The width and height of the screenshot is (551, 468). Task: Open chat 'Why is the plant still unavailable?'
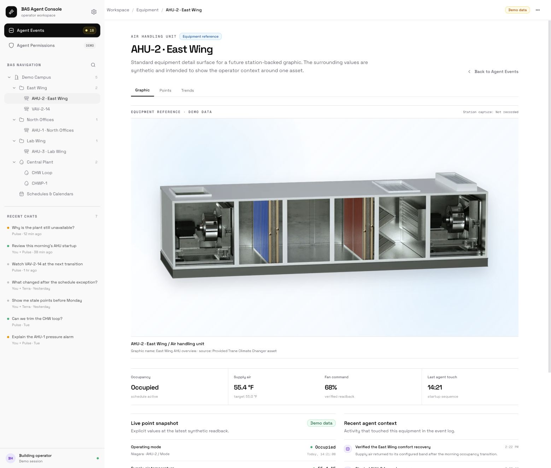(52, 231)
